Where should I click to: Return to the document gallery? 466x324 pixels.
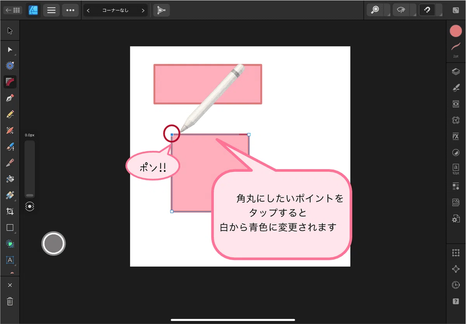pos(13,10)
